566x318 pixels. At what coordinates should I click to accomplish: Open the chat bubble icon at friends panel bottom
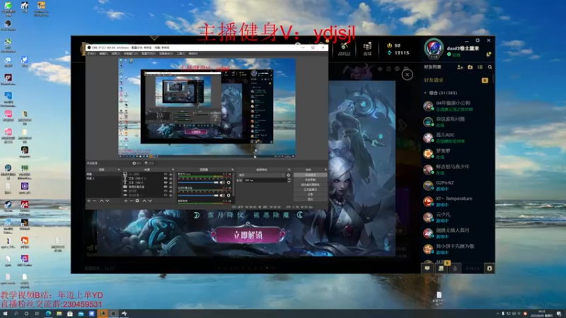click(427, 269)
